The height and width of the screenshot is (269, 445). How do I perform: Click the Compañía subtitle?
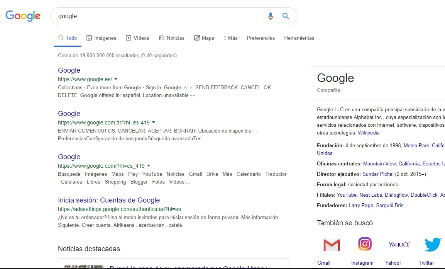[x=328, y=90]
